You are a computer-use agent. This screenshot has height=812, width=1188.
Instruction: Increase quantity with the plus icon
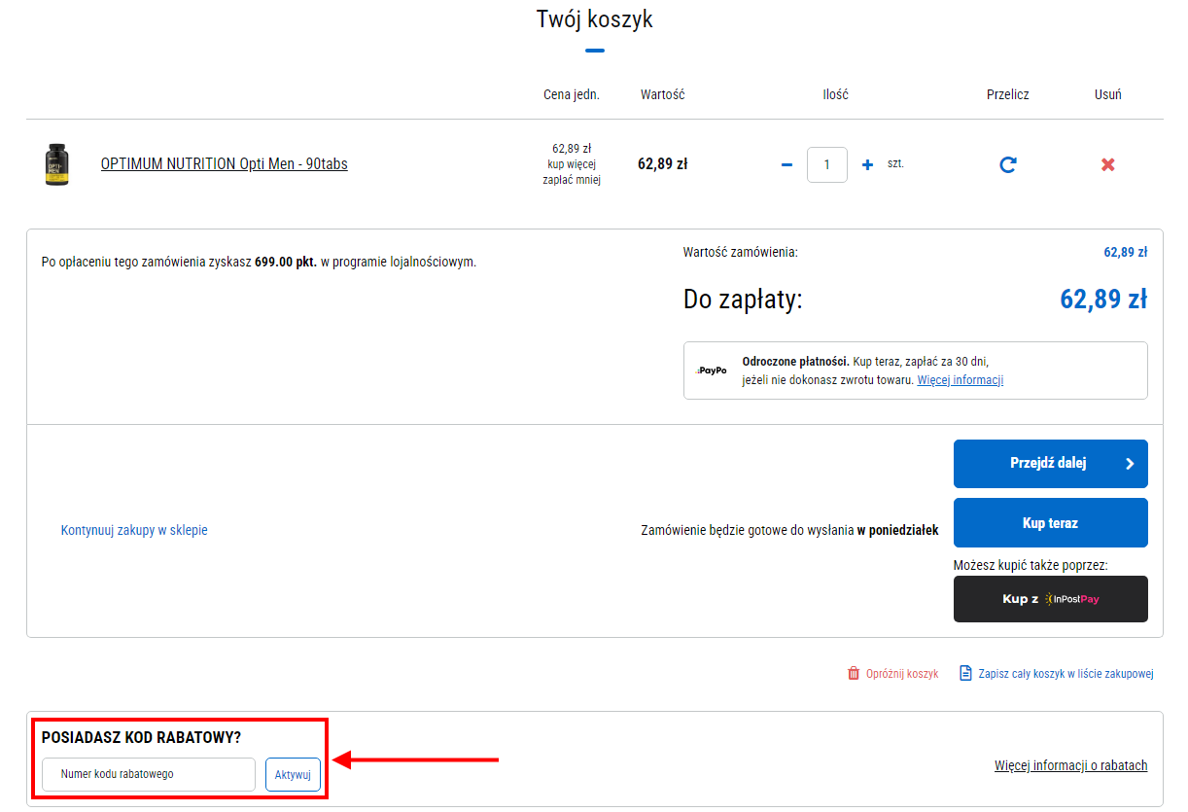pyautogui.click(x=867, y=164)
